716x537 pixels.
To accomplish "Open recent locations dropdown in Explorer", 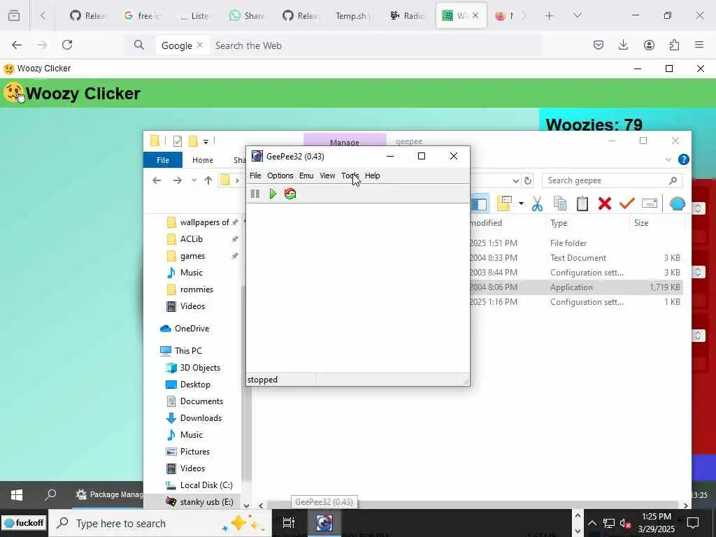I will click(x=194, y=180).
